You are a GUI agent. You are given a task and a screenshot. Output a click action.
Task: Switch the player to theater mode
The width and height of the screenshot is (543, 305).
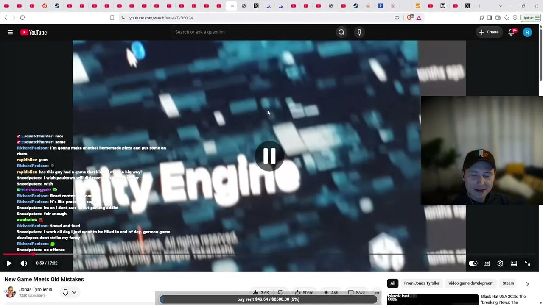[514, 263]
